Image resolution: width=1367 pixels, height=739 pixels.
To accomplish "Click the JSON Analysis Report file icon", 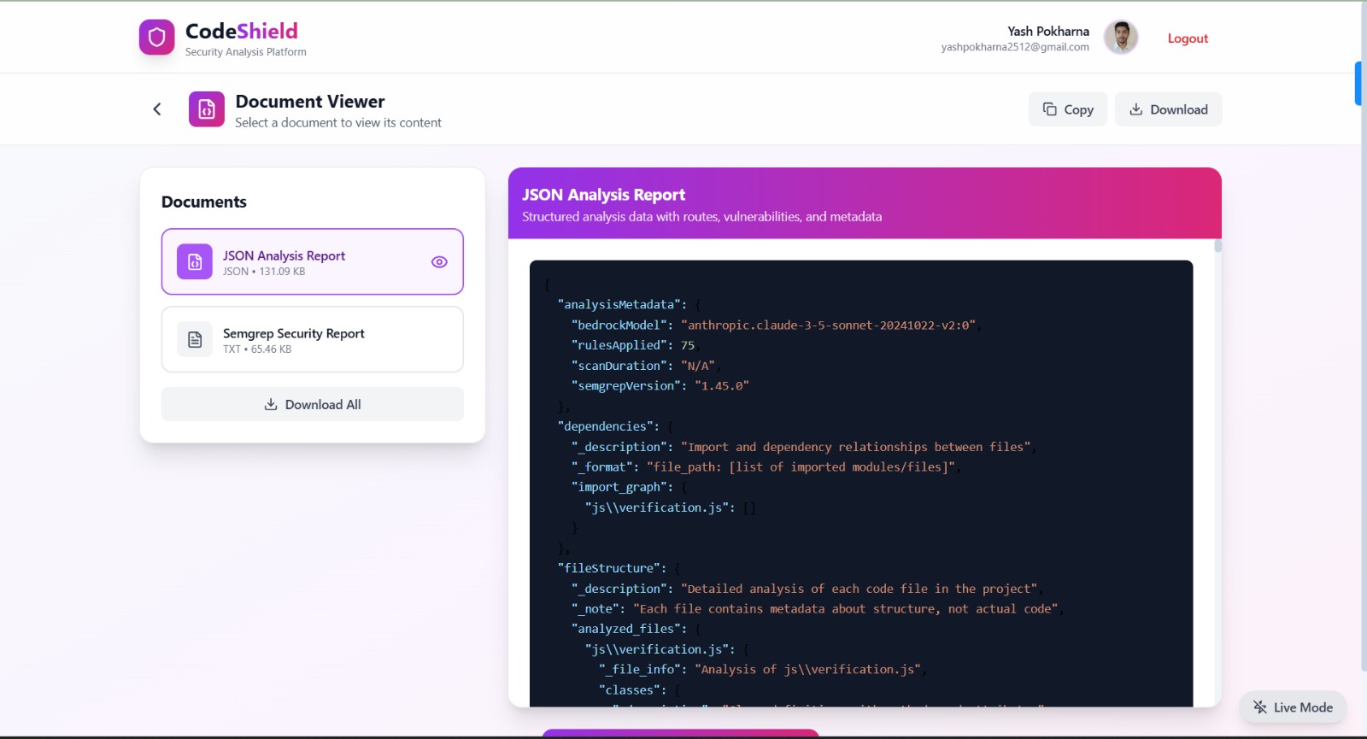I will (x=195, y=261).
